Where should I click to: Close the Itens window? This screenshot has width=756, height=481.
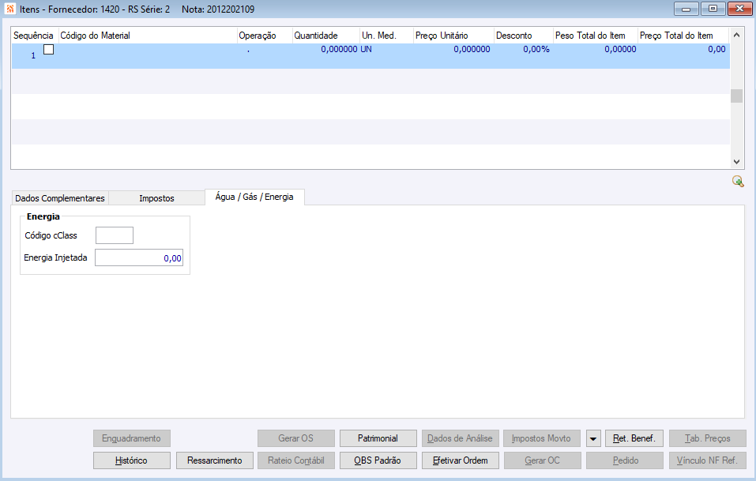point(739,9)
